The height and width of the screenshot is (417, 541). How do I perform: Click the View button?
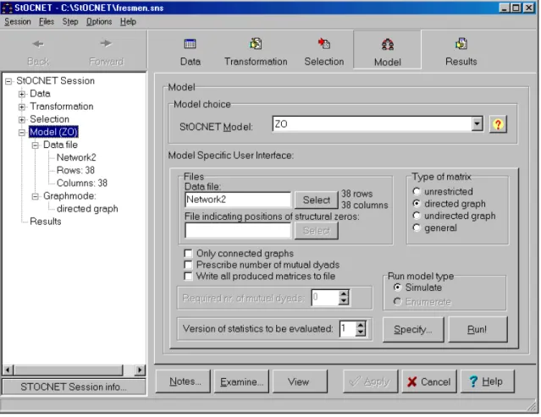click(x=300, y=381)
